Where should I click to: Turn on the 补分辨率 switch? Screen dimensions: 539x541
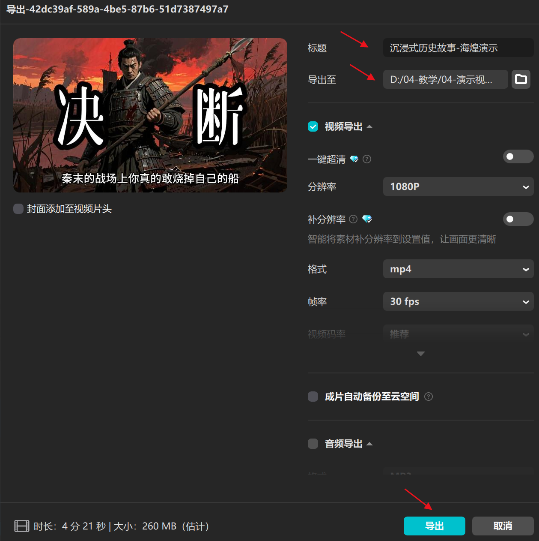point(518,219)
